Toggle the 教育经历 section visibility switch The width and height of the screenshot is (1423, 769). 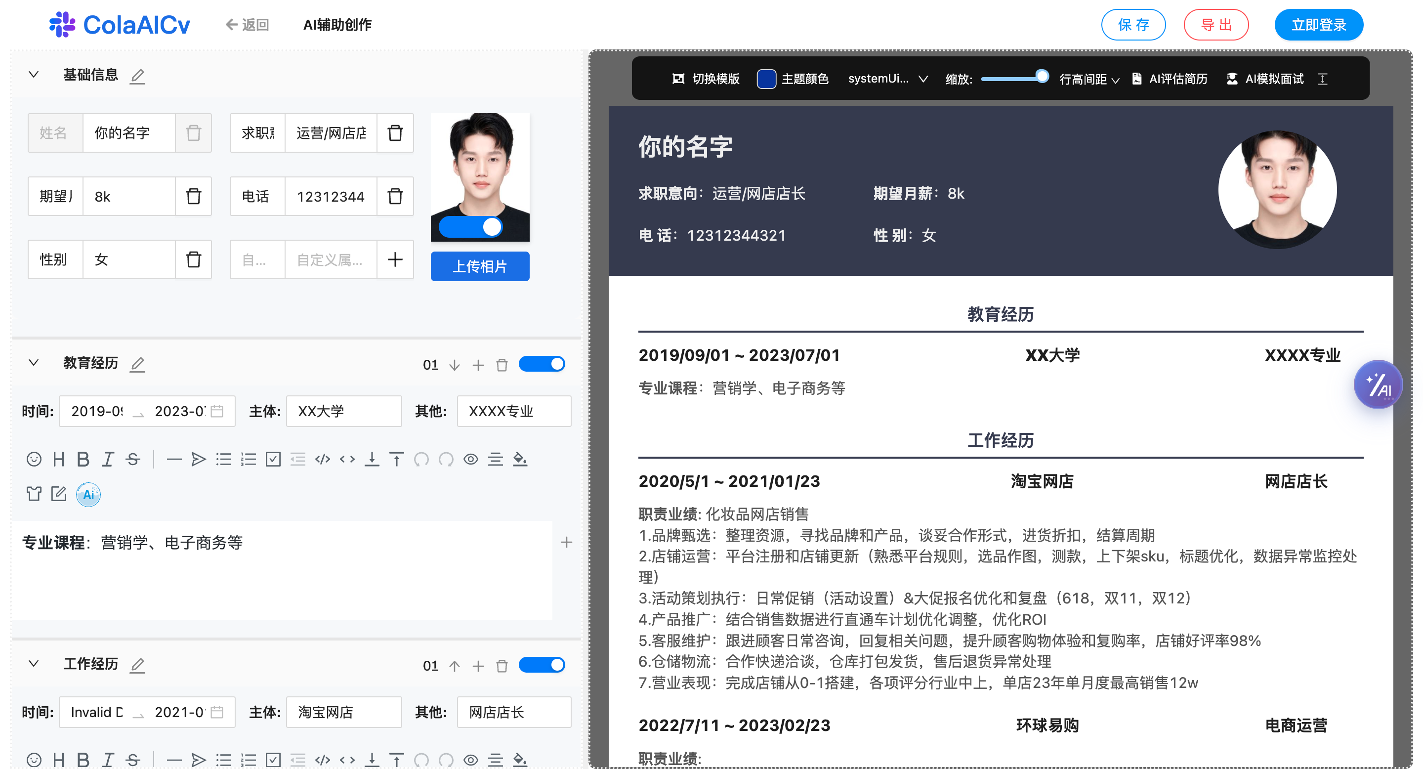coord(542,364)
